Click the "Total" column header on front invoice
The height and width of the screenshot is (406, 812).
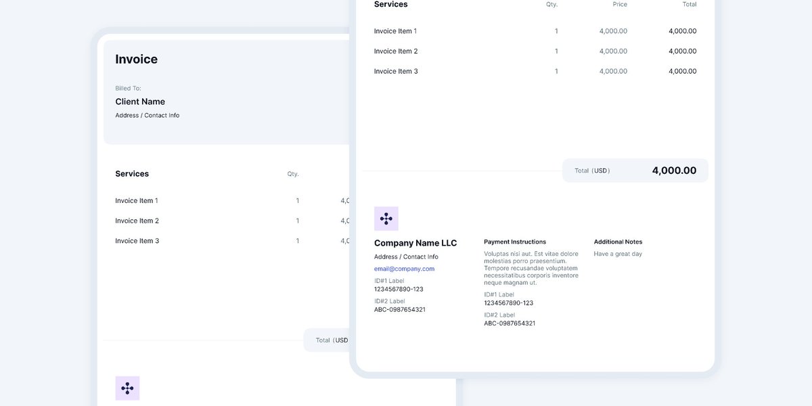689,5
